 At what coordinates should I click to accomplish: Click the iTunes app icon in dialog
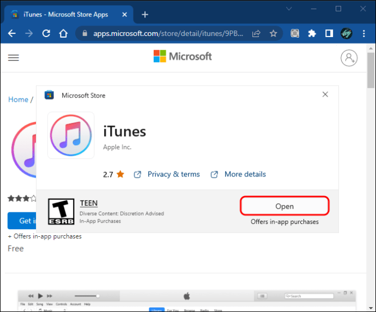(71, 135)
